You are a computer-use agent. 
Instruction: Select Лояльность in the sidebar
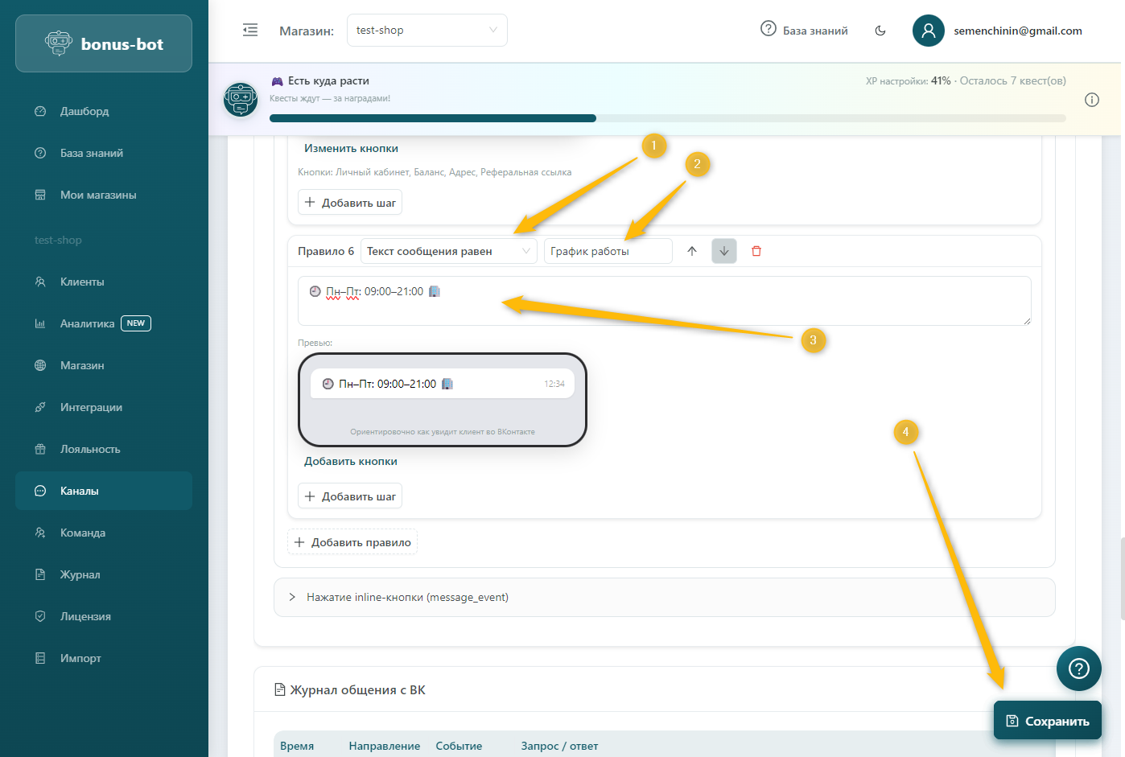(x=104, y=449)
